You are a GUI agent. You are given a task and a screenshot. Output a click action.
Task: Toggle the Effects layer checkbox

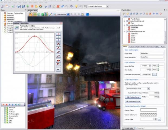click(x=5, y=118)
